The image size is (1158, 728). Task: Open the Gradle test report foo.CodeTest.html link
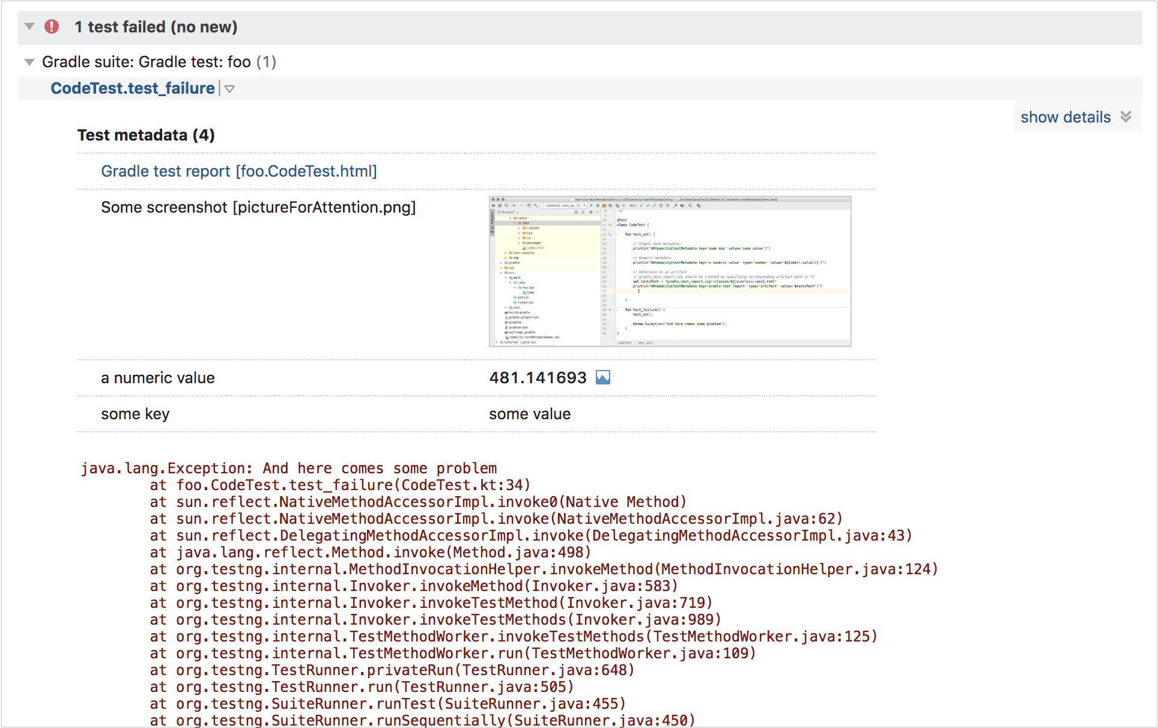(238, 171)
